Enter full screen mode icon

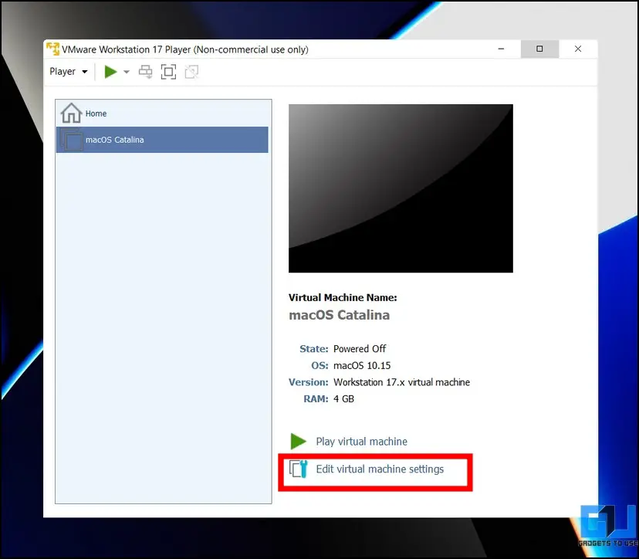[168, 72]
